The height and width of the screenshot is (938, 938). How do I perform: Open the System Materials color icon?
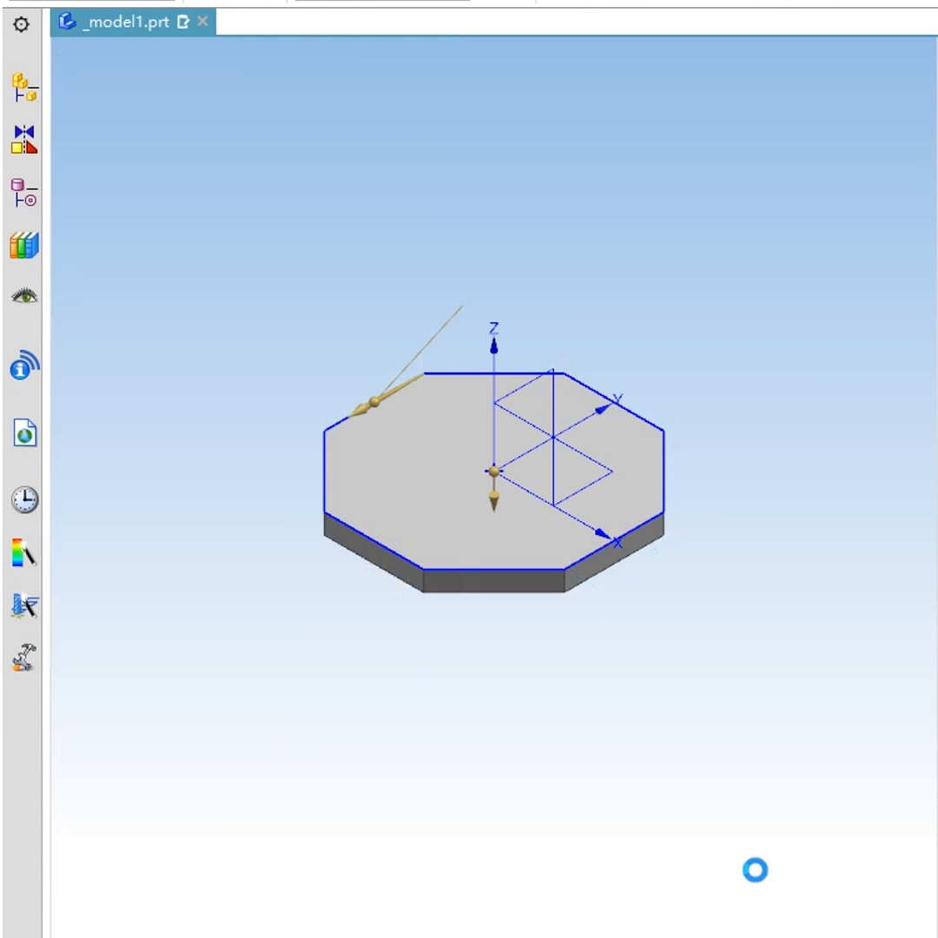(x=24, y=552)
